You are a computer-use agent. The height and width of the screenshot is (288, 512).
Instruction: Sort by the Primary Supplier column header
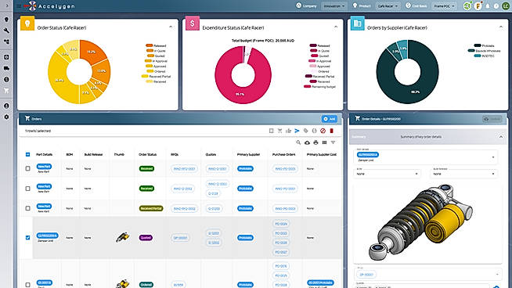(248, 154)
